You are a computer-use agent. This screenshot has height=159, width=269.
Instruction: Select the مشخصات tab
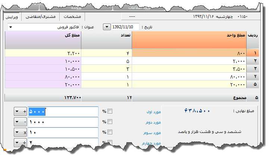coord(72,17)
